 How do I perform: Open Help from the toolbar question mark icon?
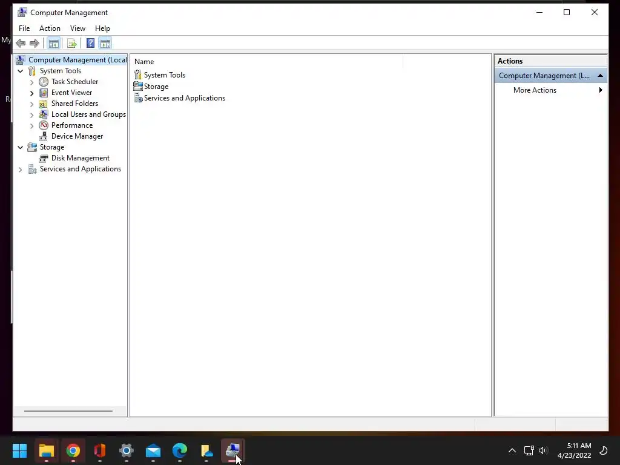(91, 43)
